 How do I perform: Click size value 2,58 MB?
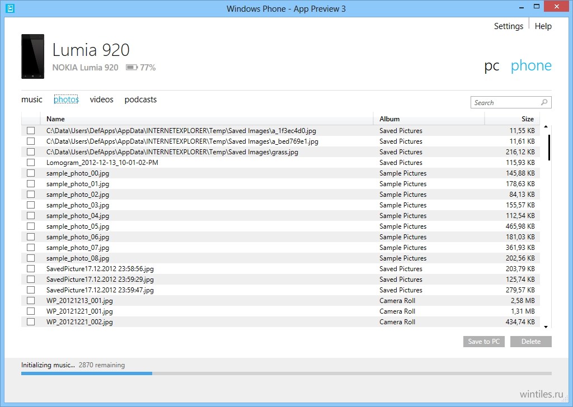523,300
